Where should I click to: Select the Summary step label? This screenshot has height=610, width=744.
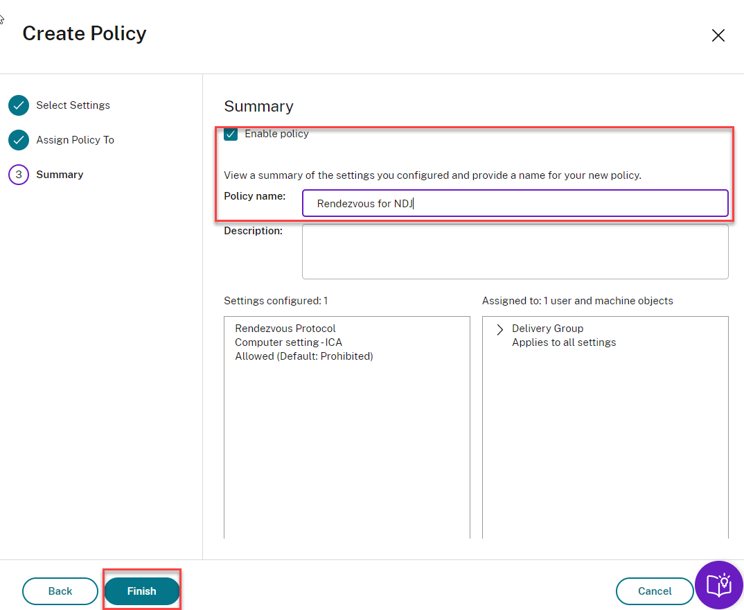tap(60, 175)
